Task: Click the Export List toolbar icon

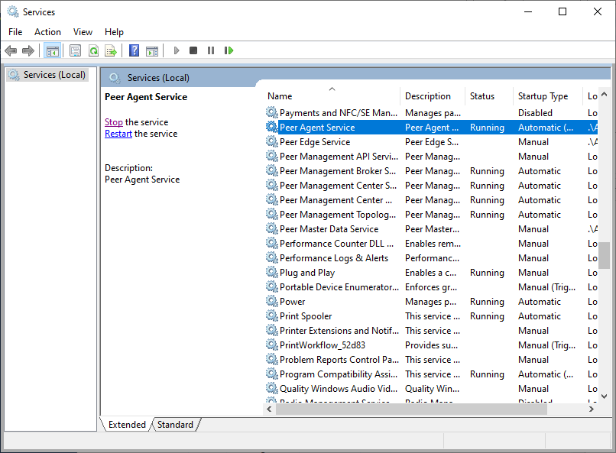Action: (111, 50)
